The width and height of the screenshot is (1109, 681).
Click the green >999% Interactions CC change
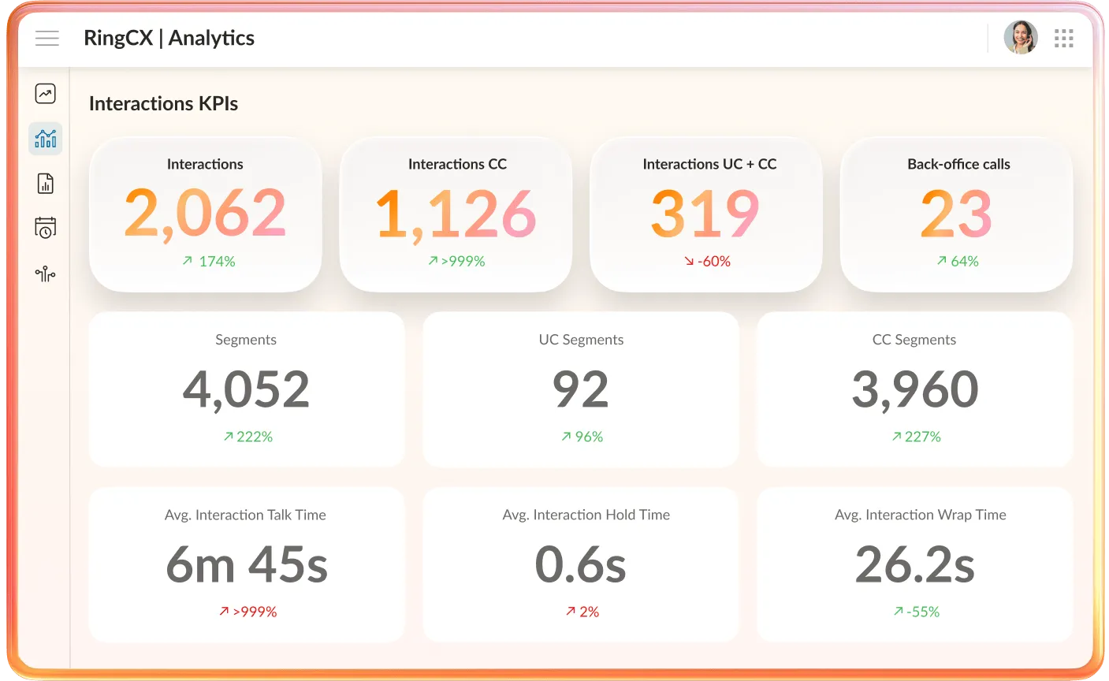[x=456, y=261]
